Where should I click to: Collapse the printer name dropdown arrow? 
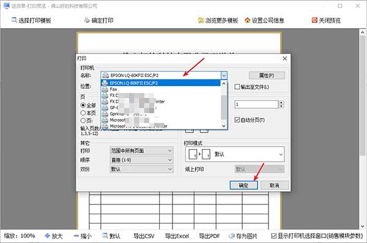(x=224, y=76)
